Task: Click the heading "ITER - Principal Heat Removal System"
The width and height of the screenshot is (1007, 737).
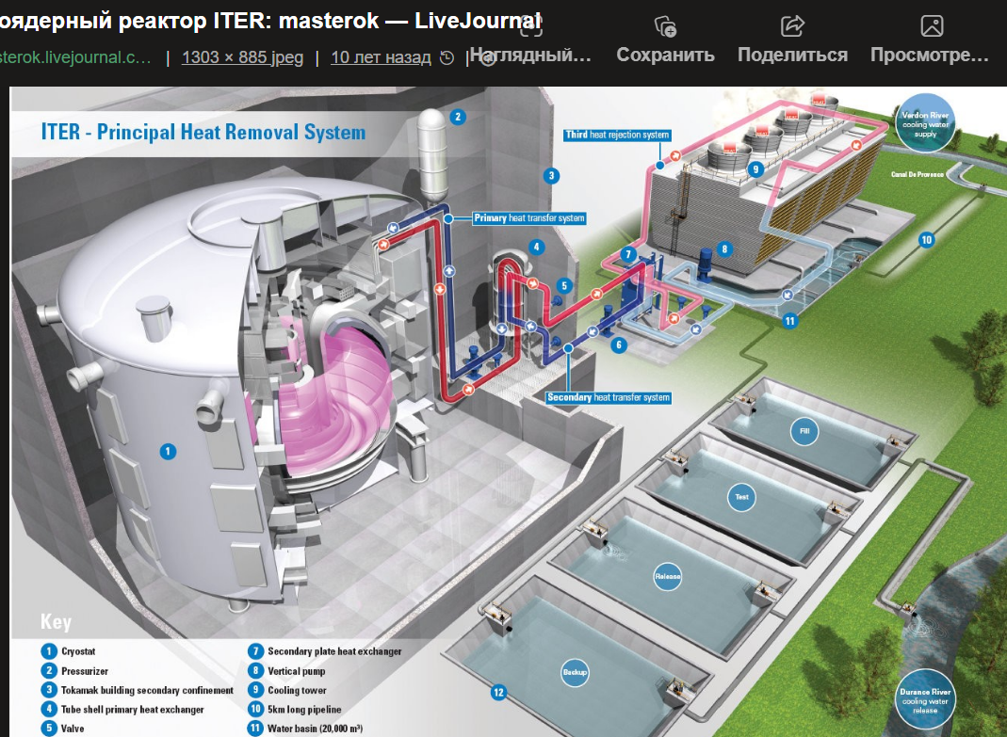Action: coord(203,133)
